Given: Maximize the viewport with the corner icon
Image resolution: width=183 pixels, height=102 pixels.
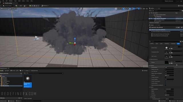Looking at the screenshot, I should (x=147, y=9).
